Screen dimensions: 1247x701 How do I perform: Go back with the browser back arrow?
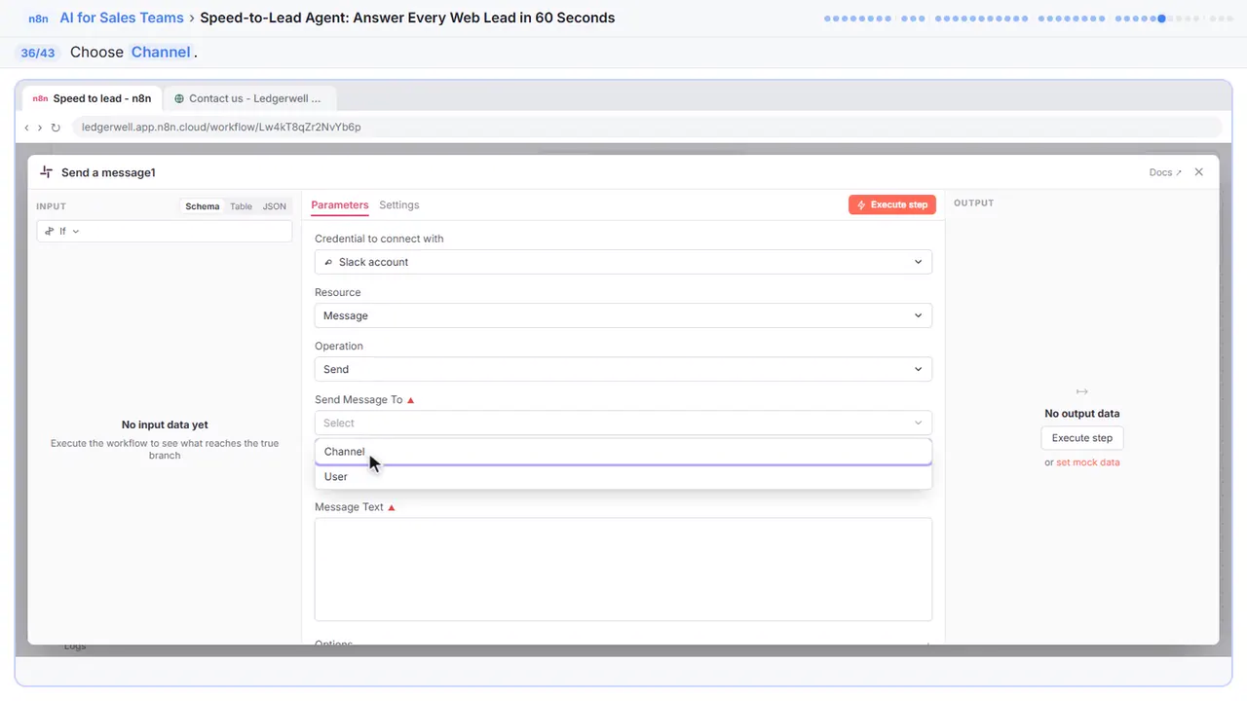coord(26,128)
